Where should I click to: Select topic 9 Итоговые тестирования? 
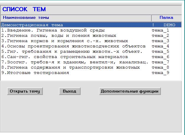[35, 73]
